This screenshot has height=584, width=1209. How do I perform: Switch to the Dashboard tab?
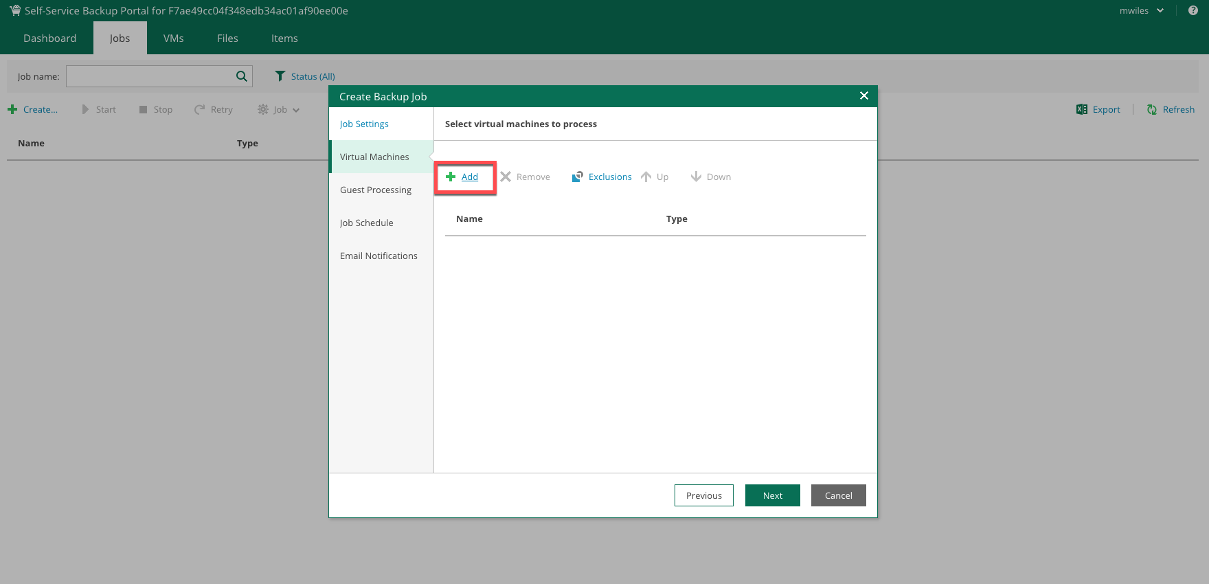(49, 38)
